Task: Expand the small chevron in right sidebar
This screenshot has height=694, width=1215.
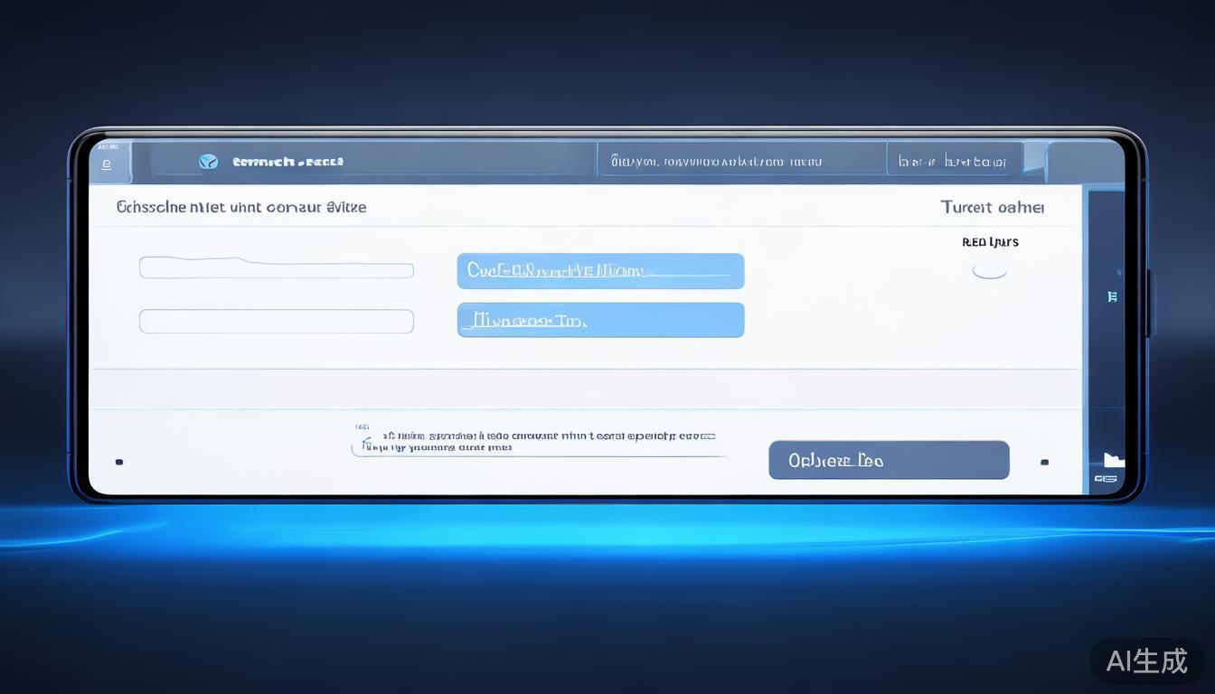Action: tap(1119, 271)
